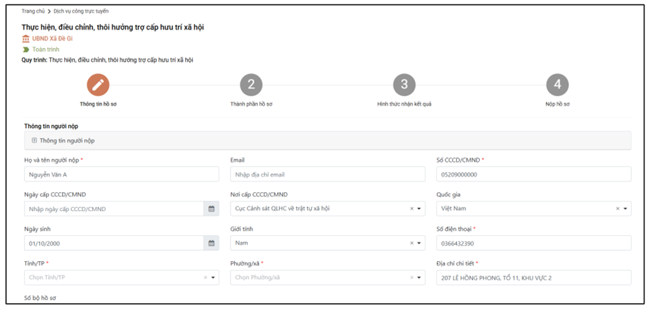
Task: Expand the Giới tính dropdown
Action: coord(420,243)
